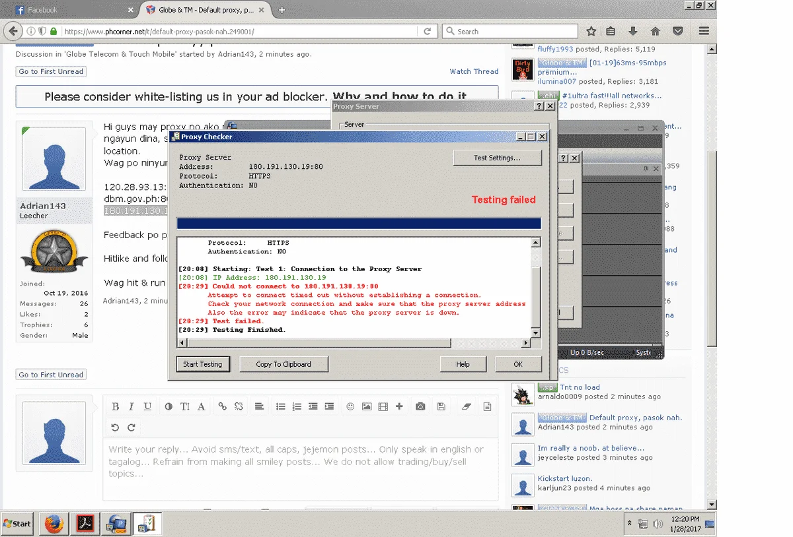Open 'Kickstart luzon.' thread link
The width and height of the screenshot is (793, 537).
(565, 478)
